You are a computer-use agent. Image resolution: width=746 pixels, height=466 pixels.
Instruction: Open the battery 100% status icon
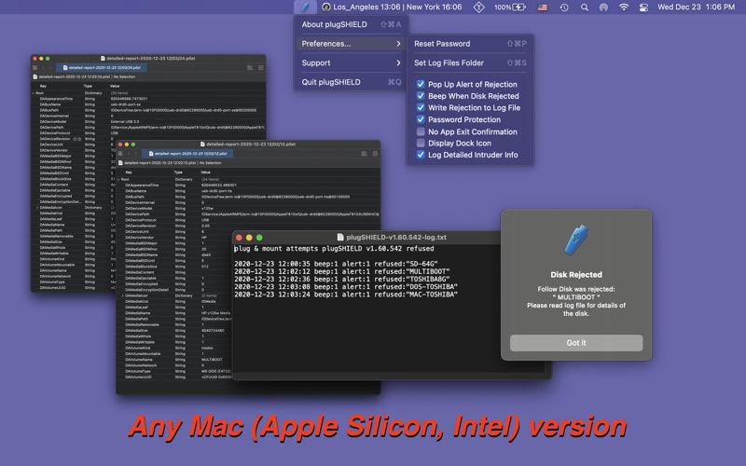[x=509, y=7]
